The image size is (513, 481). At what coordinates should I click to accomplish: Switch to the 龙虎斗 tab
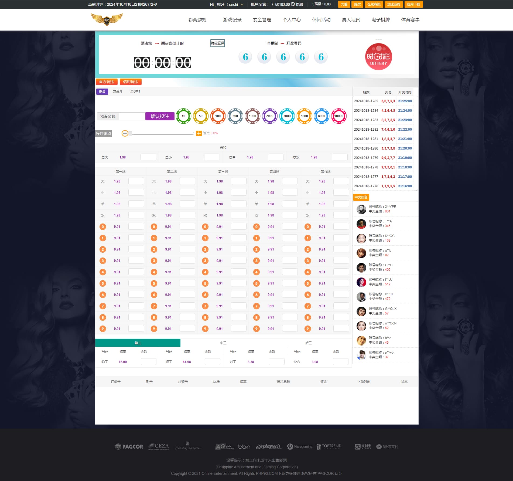tap(118, 92)
